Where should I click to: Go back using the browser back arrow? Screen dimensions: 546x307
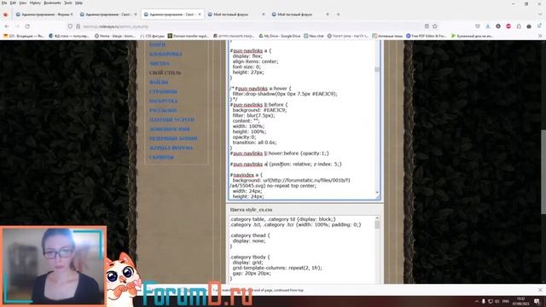[7, 26]
